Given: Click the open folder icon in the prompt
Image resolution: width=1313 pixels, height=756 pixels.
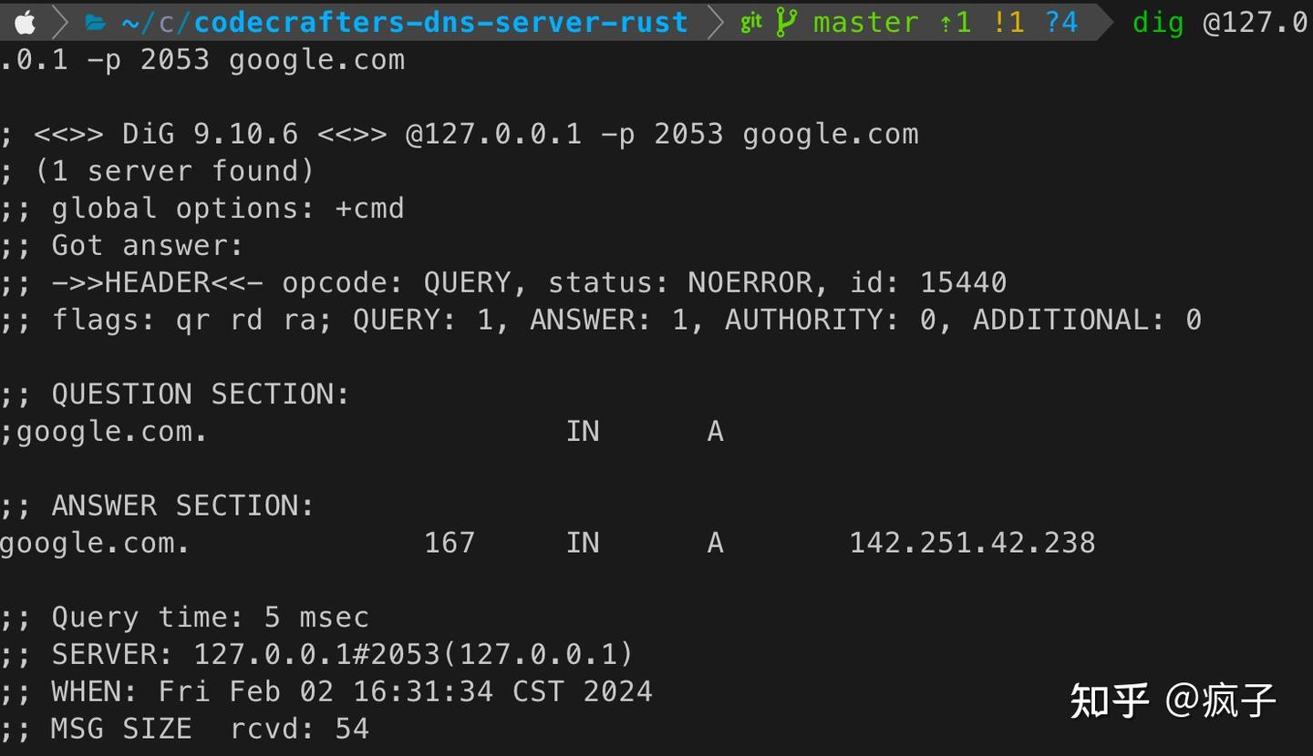Looking at the screenshot, I should pyautogui.click(x=95, y=22).
